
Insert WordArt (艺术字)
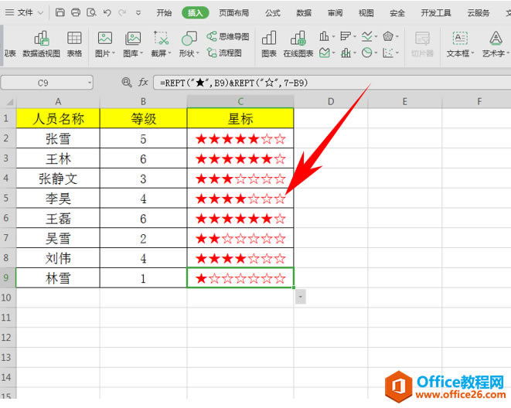[x=496, y=44]
